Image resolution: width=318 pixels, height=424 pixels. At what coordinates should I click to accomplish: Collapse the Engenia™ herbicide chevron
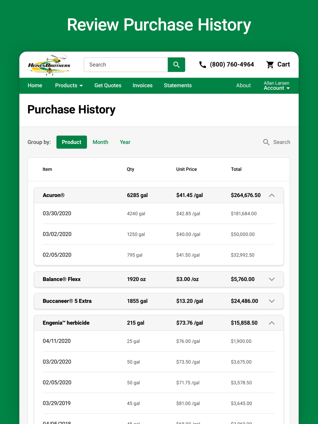272,323
